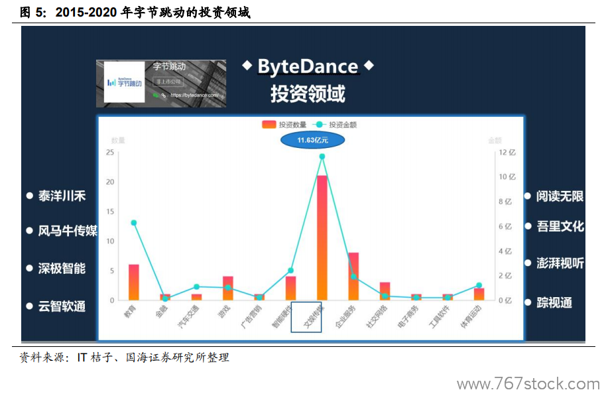Click the 体育运动 investment amount line point

point(479,285)
